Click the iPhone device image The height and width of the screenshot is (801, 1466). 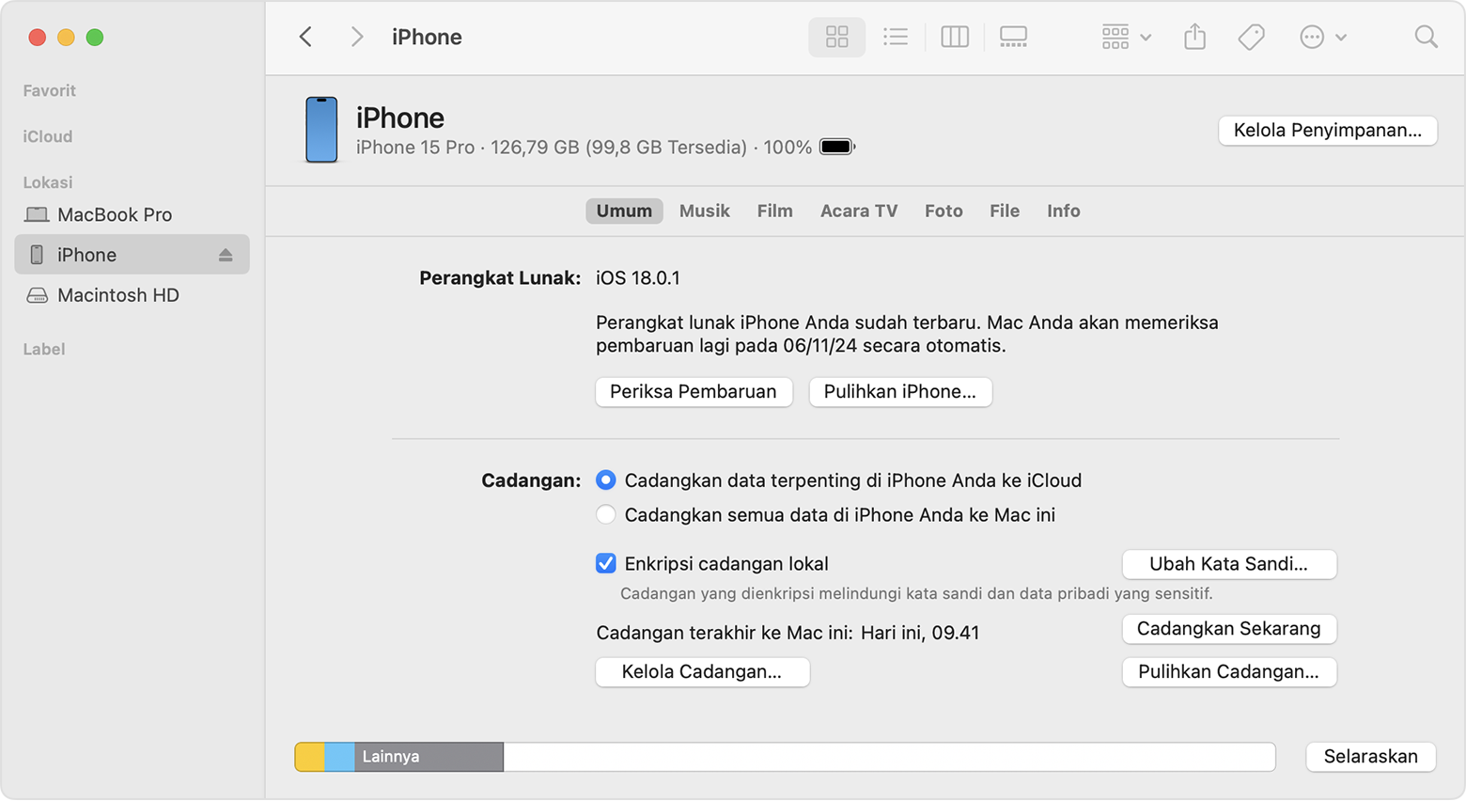coord(321,130)
